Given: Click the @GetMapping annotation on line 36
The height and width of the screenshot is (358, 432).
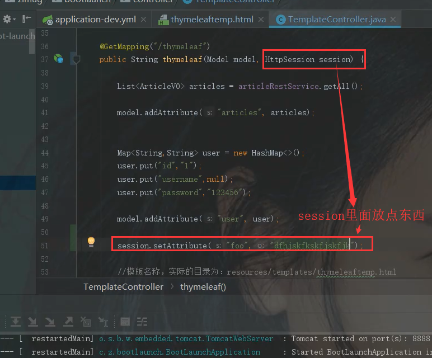Looking at the screenshot, I should tap(124, 46).
